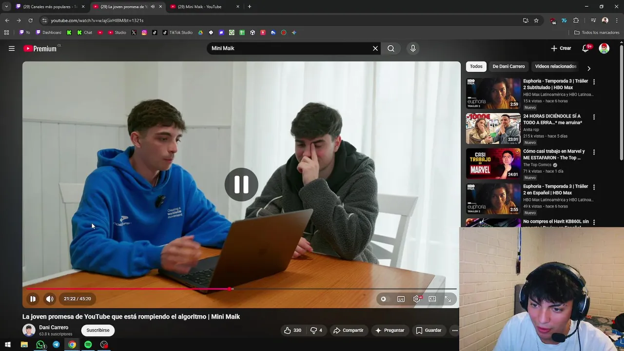Open the Instagram bookmark icon
Viewport: 624px width, 351px height.
coord(144,33)
